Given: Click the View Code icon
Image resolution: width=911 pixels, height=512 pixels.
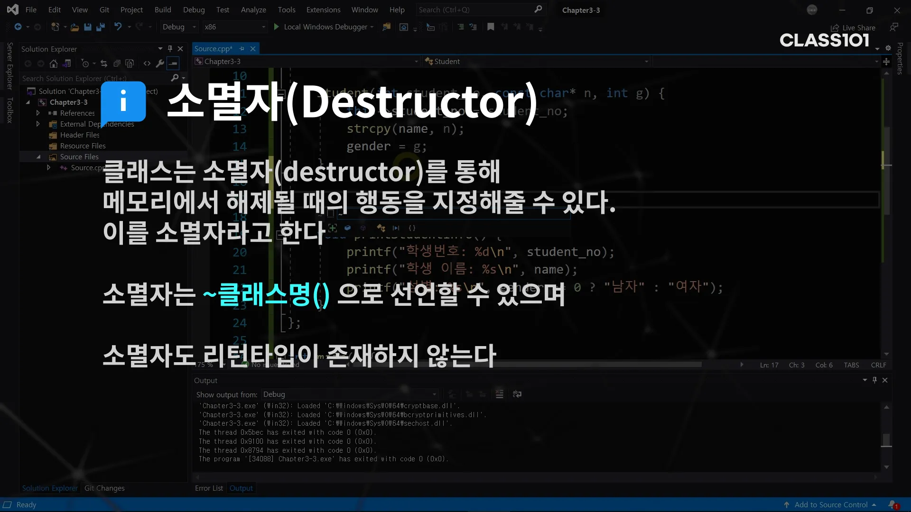Looking at the screenshot, I should [x=147, y=64].
